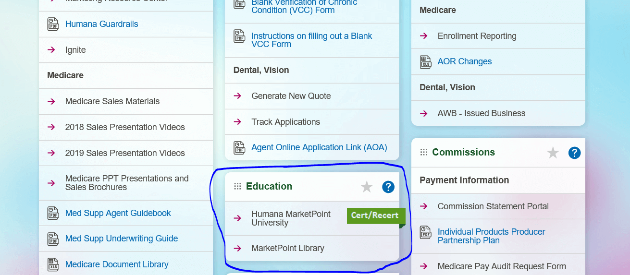Open help for the Education panel

(x=388, y=187)
